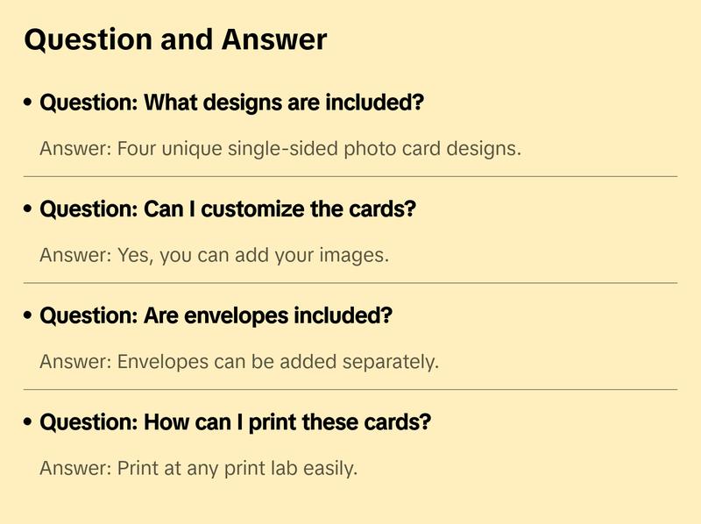The width and height of the screenshot is (701, 524).
Task: Click the bullet before "Can I customize the cards?"
Action: [29, 210]
